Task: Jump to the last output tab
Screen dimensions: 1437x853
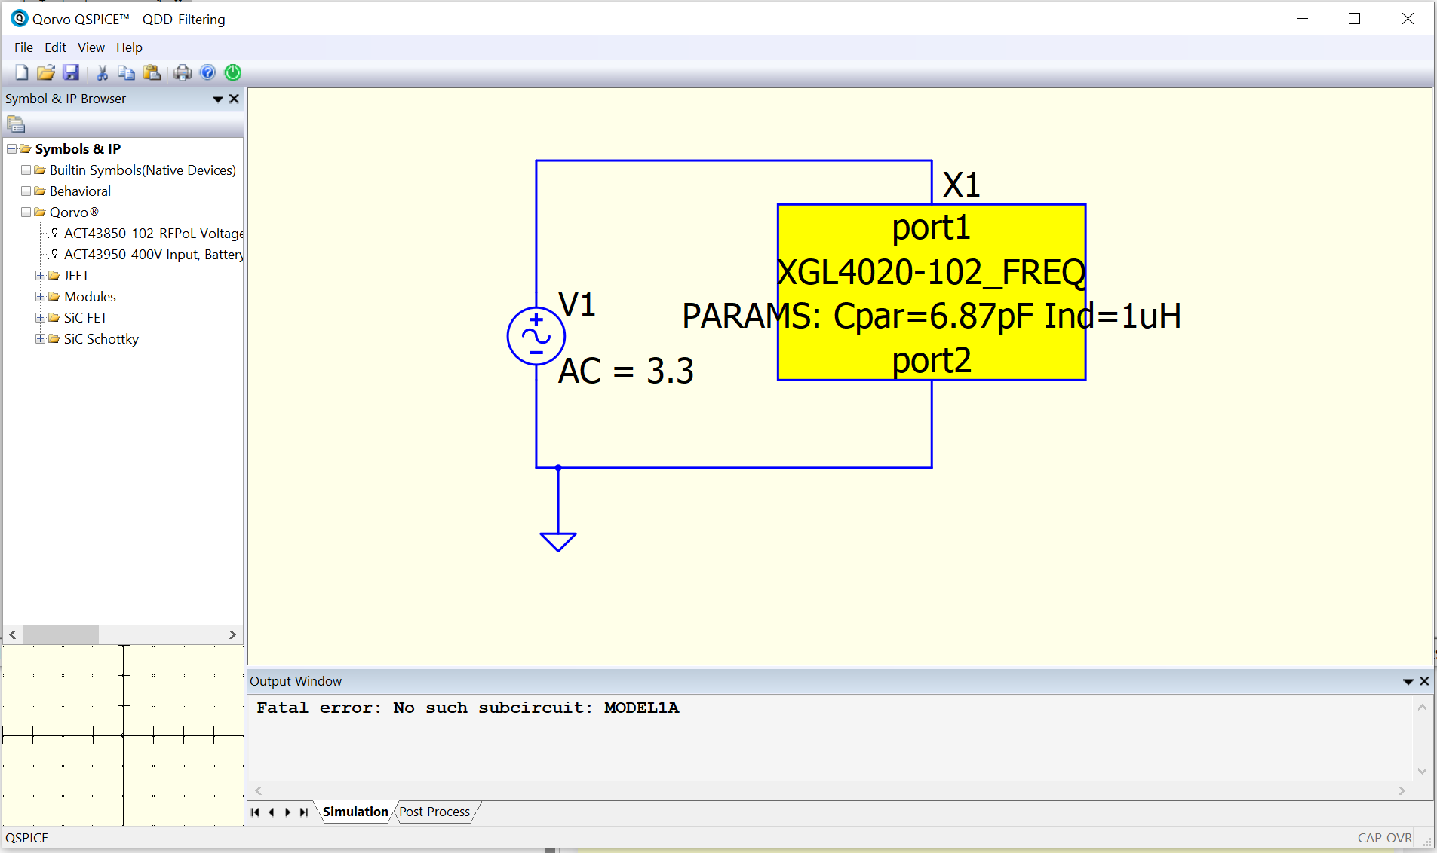Action: pos(303,812)
